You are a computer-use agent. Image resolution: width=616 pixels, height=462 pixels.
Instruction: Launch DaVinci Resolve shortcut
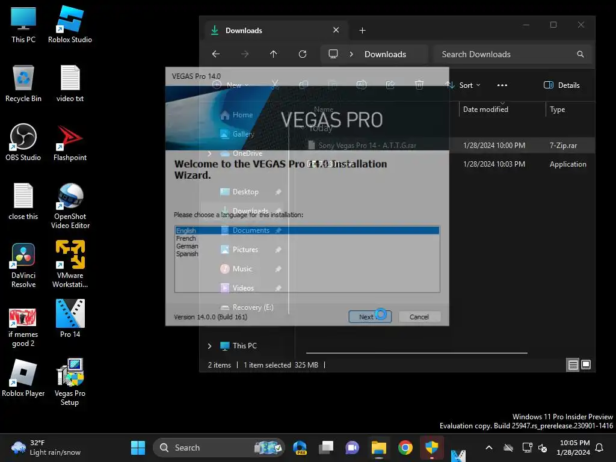click(23, 265)
